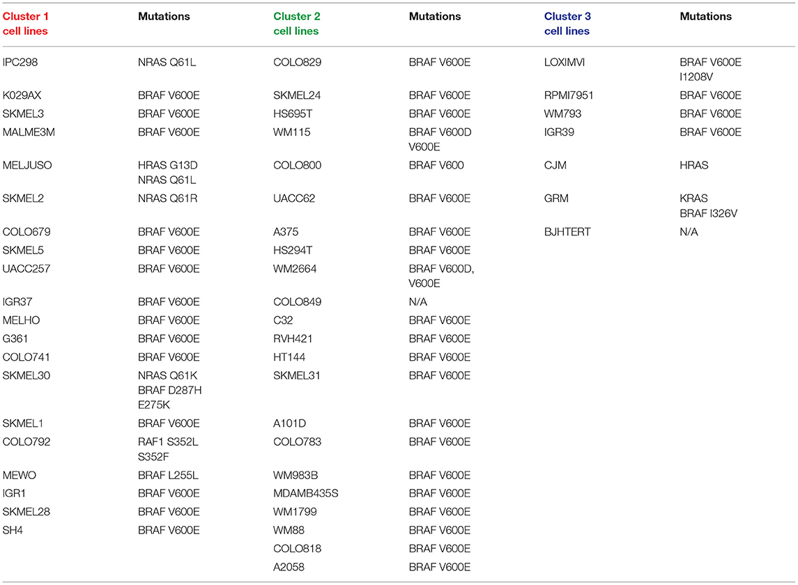Select the 'I1208V' mutation text
The image size is (798, 585).
pyautogui.click(x=696, y=77)
